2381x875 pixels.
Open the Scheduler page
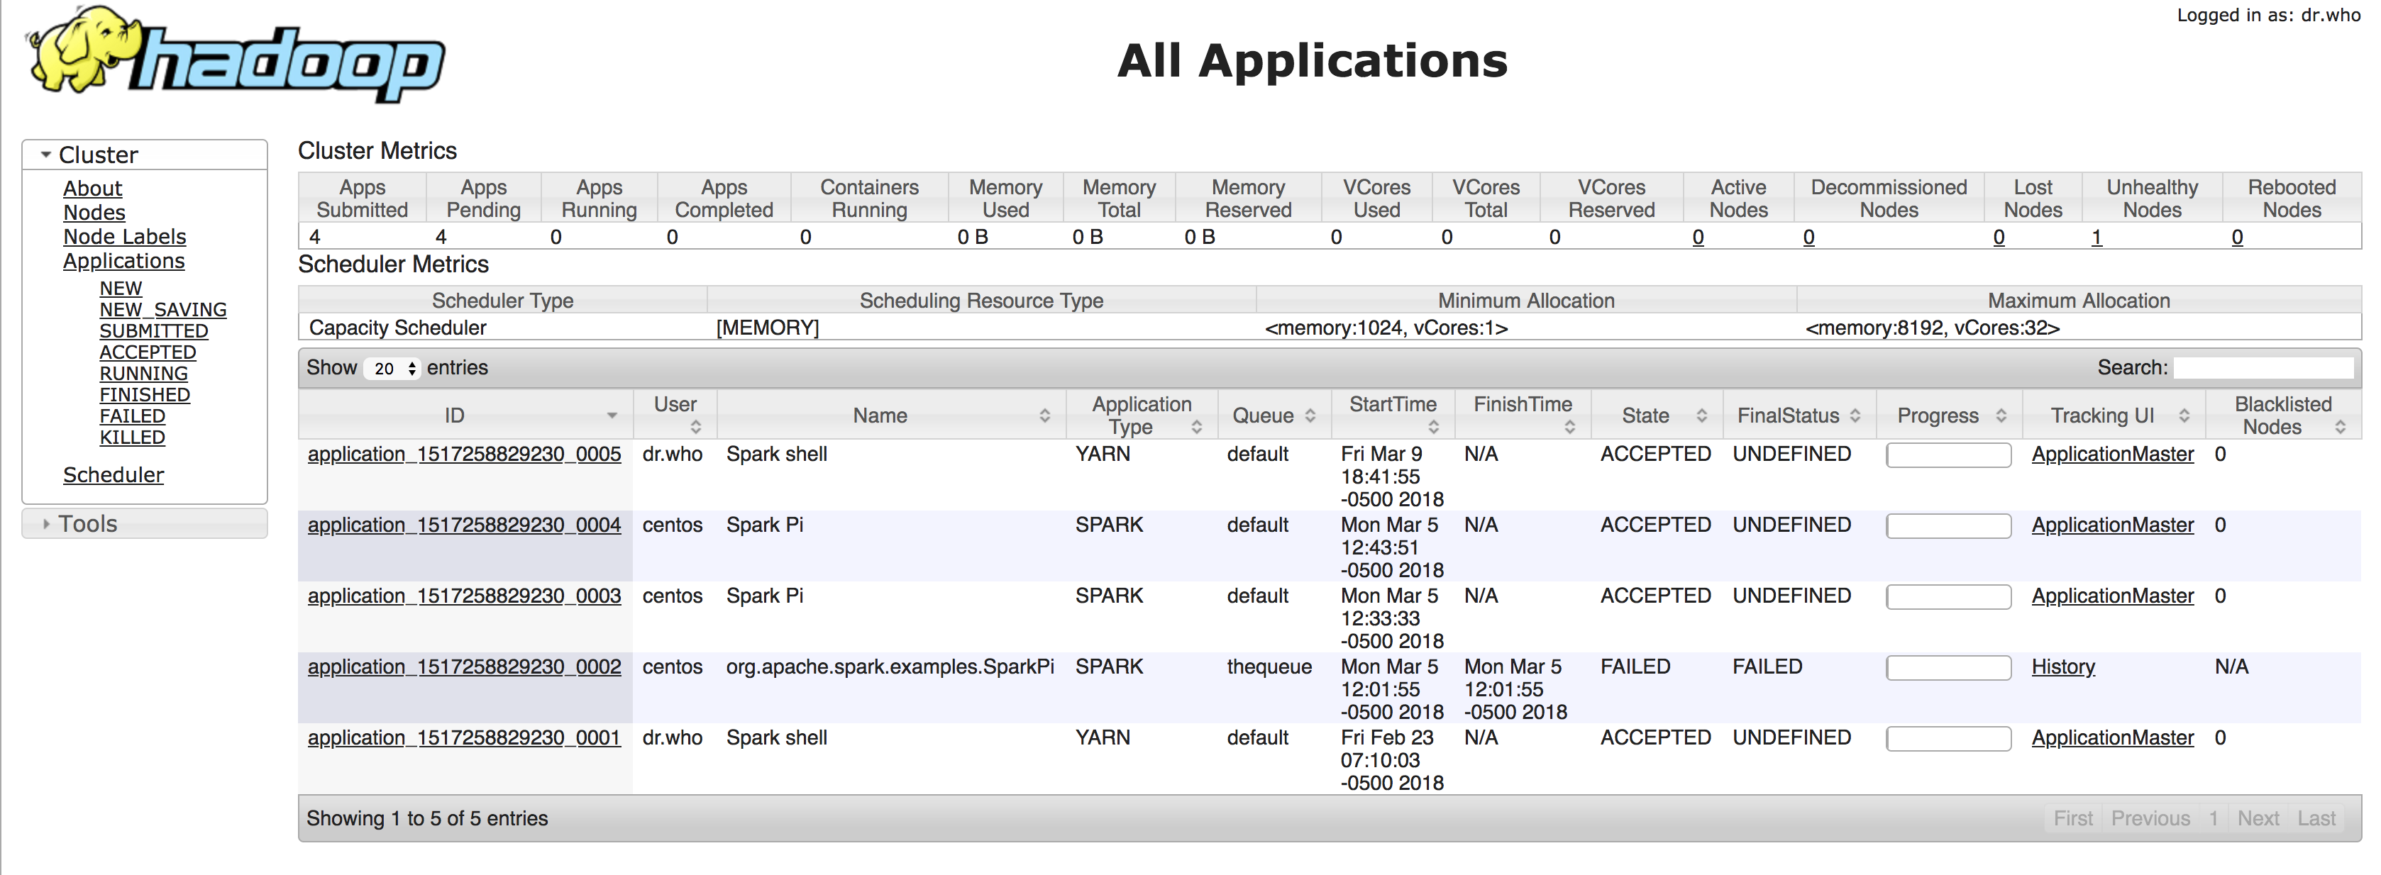(114, 475)
